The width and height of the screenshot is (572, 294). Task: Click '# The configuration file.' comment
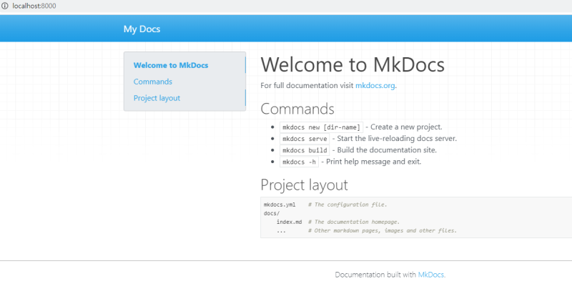pos(347,205)
